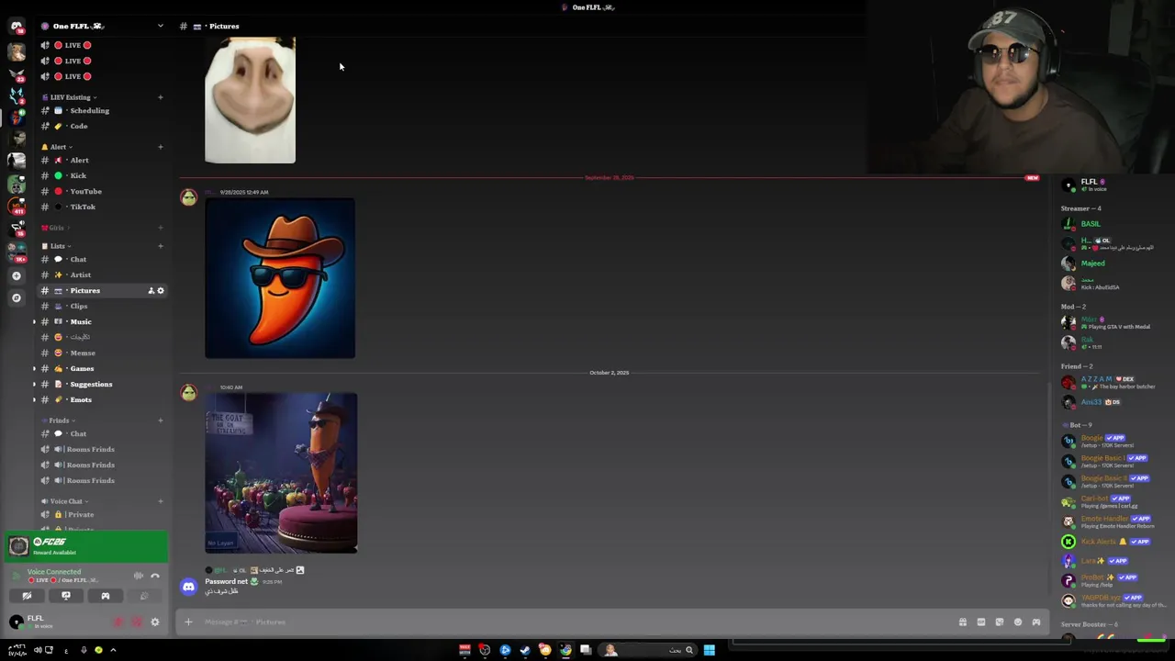Expand threads under Games channel
The height and width of the screenshot is (661, 1175).
coord(35,368)
